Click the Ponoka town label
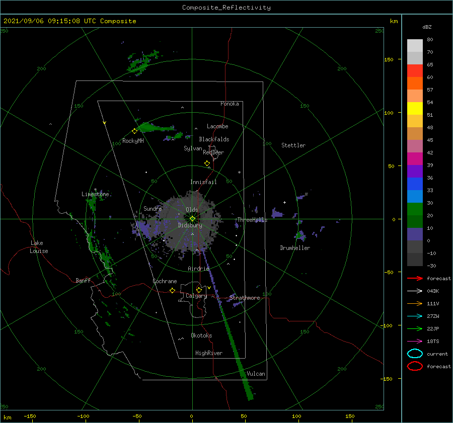Viewport: 453px width, 423px height. pyautogui.click(x=230, y=104)
